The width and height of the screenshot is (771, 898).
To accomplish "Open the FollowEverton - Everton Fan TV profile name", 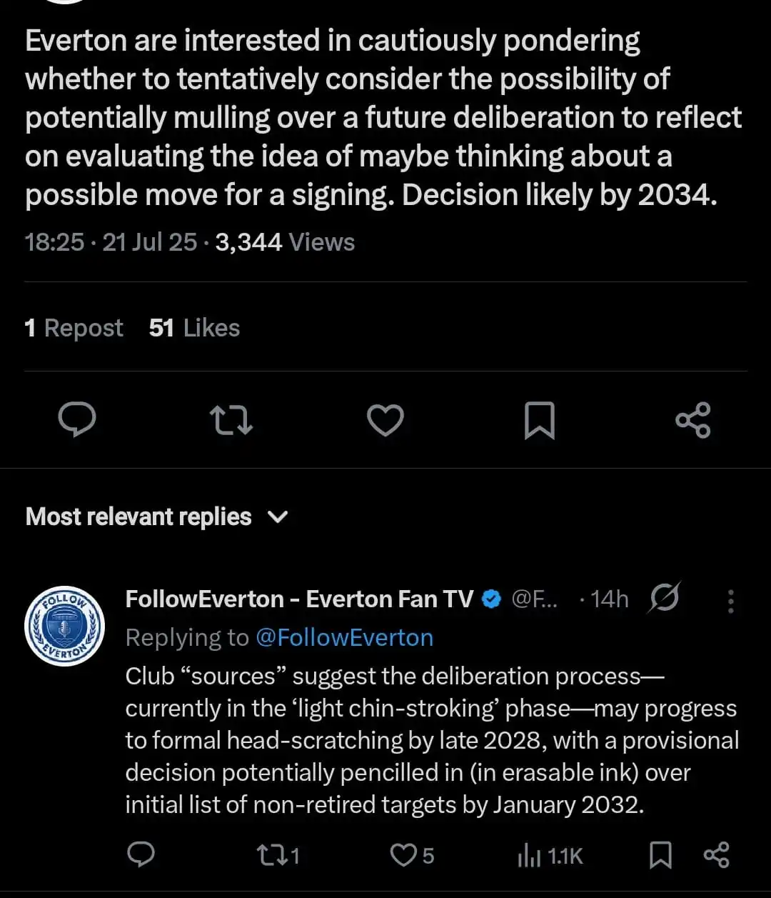I will (299, 599).
